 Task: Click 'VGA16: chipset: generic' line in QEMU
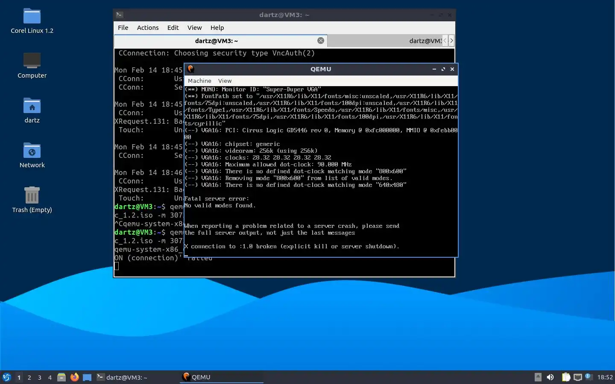(x=232, y=144)
